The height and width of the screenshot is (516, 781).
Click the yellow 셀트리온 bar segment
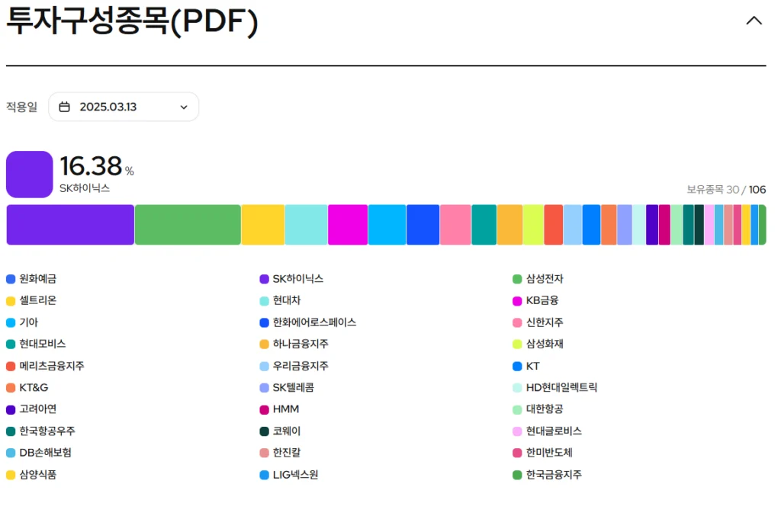point(263,225)
